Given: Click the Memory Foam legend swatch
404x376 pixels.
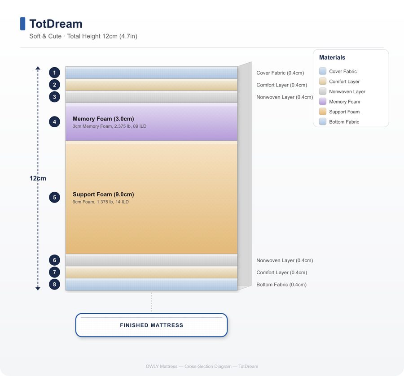Looking at the screenshot, I should [323, 101].
